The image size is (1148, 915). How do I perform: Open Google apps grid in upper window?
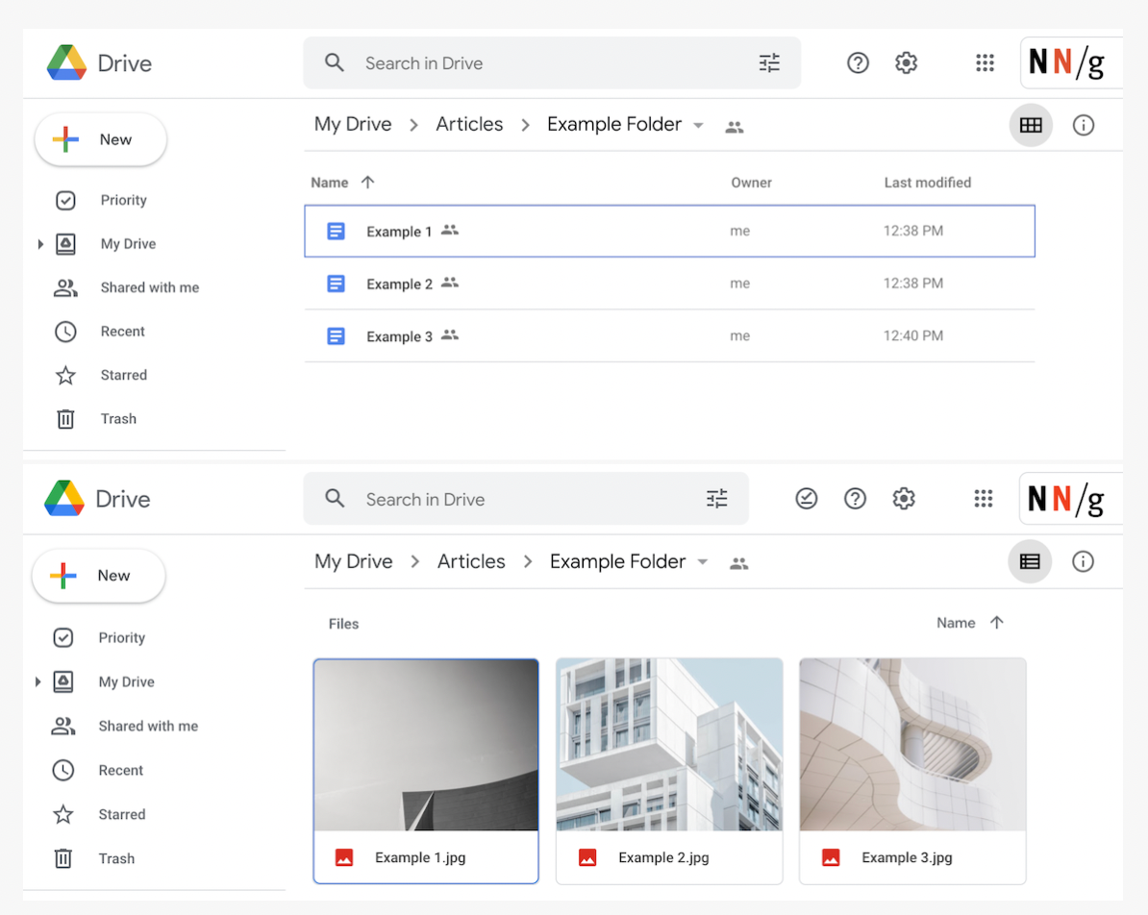(985, 62)
